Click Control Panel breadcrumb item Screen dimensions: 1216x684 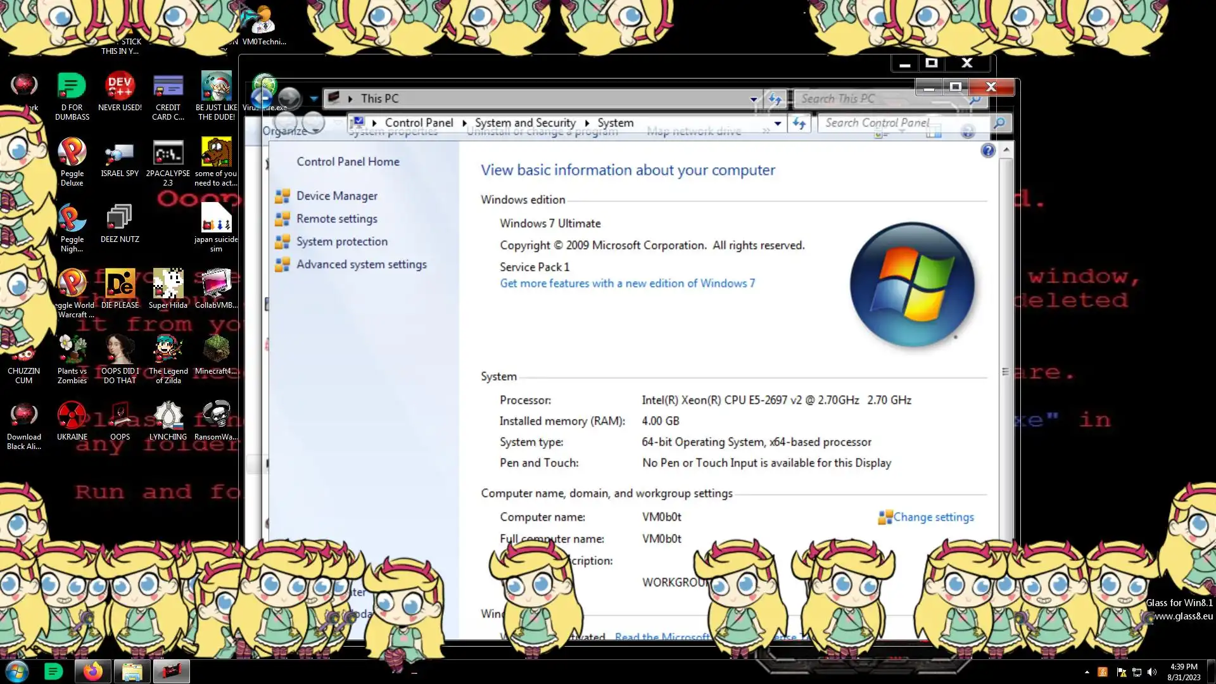coord(419,123)
